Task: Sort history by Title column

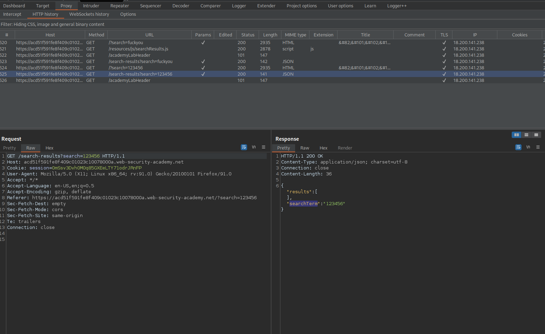Action: [366, 35]
